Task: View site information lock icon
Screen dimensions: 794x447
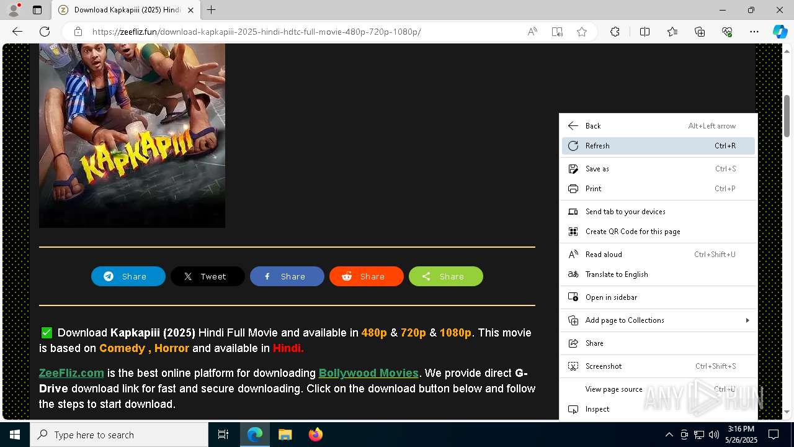Action: [78, 32]
